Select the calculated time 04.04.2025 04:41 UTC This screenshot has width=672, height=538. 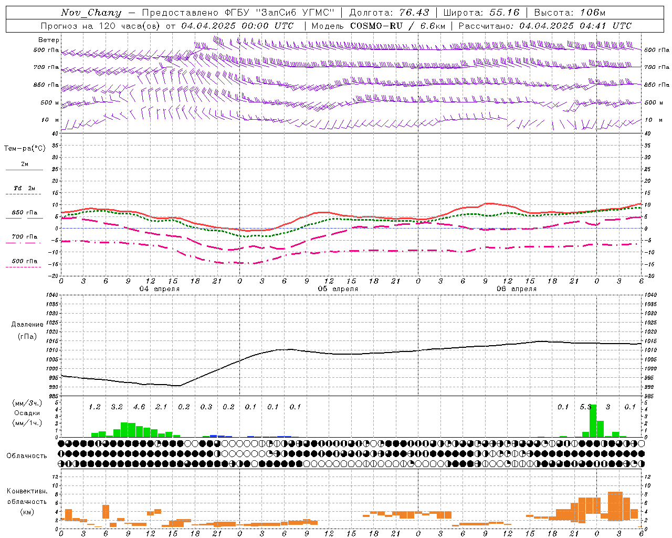(x=575, y=26)
